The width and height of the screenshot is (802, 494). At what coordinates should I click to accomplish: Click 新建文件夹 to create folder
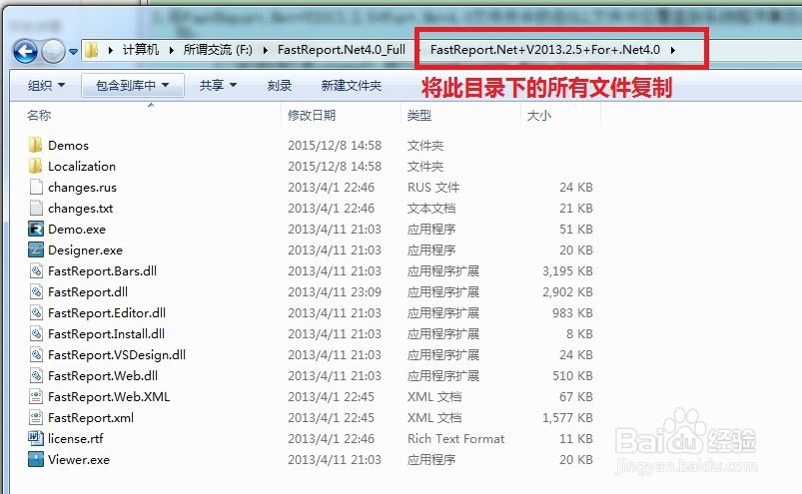(352, 85)
